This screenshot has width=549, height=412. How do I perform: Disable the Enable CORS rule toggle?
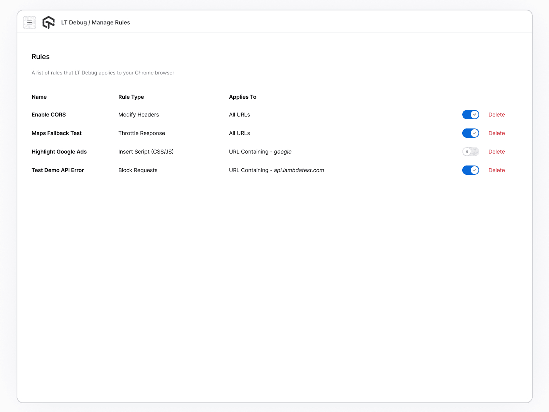pyautogui.click(x=470, y=115)
